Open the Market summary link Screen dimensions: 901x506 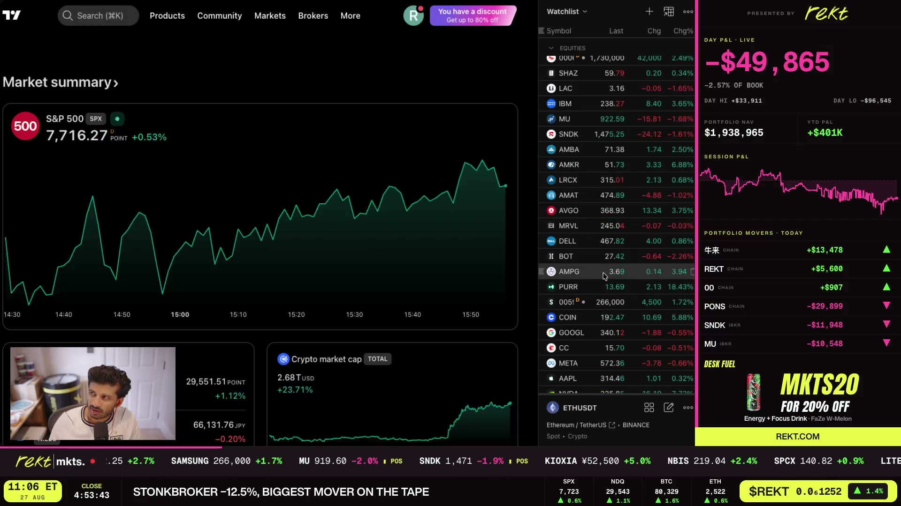[61, 82]
